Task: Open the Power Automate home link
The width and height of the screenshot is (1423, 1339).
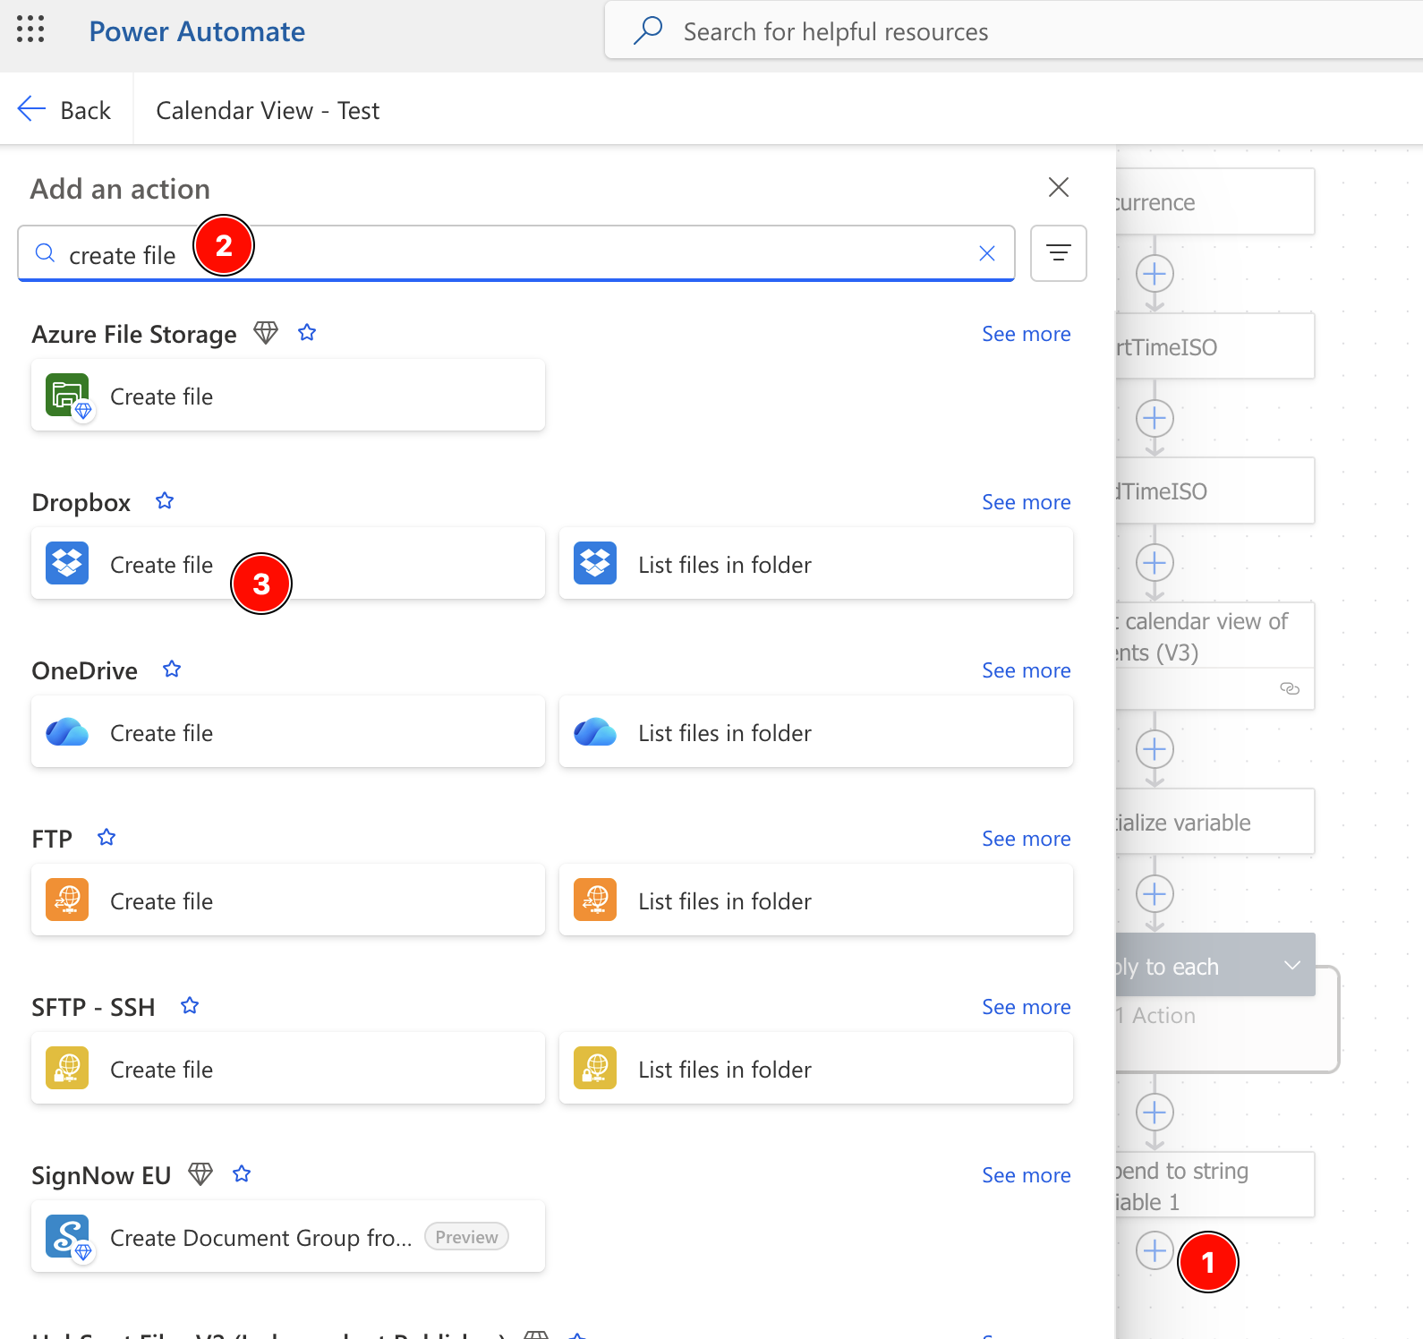Action: [197, 31]
